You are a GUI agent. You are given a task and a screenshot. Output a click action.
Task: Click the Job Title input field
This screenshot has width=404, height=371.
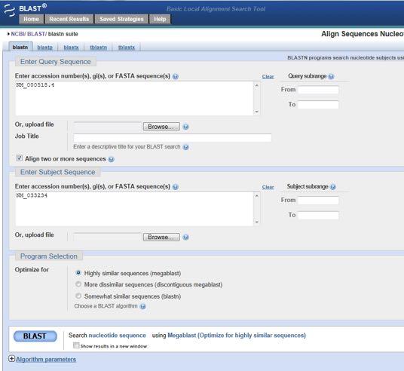coord(173,138)
